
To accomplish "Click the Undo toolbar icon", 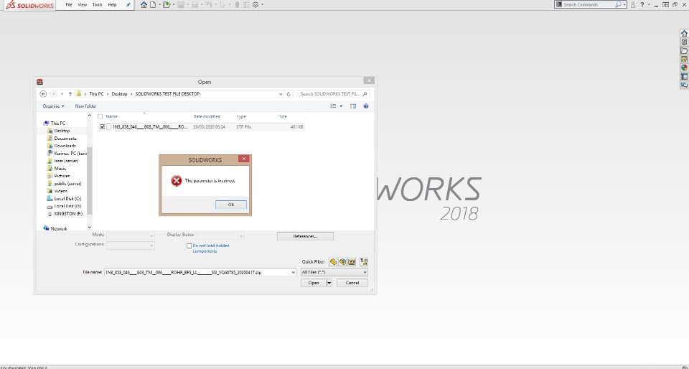I will pos(208,4).
